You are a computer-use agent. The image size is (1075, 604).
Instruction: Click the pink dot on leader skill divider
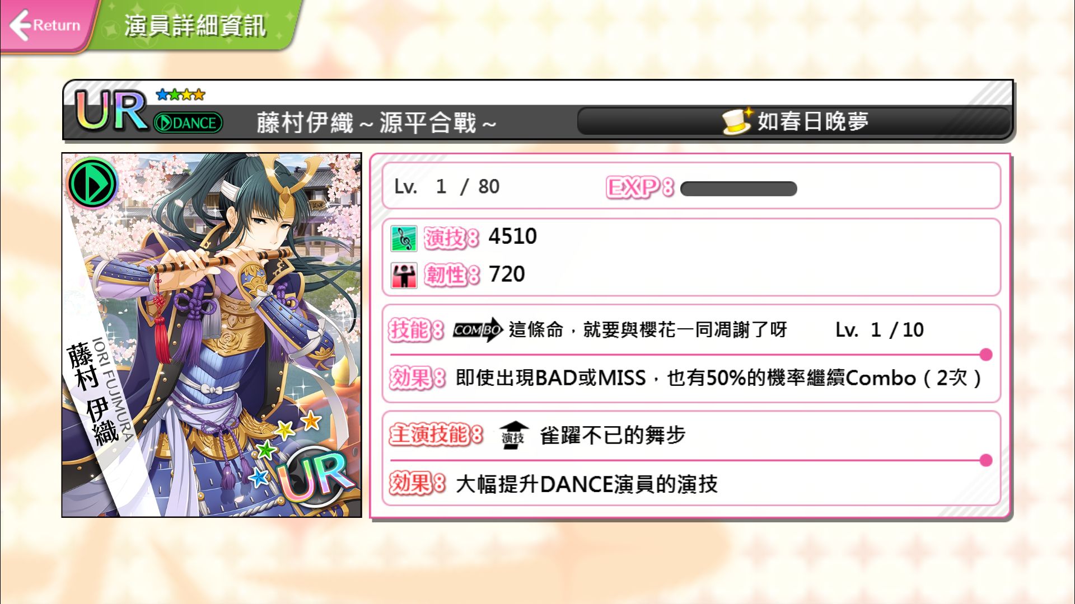986,460
